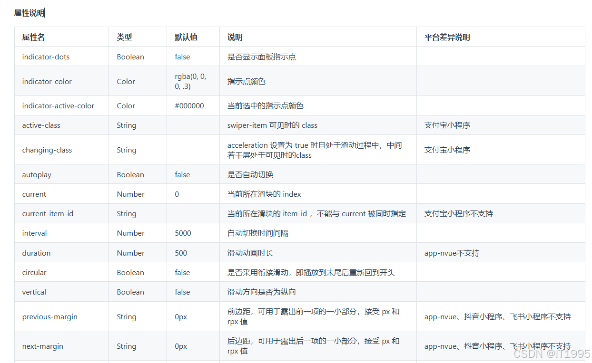Select the autoplay property name
The image size is (592, 363).
[37, 174]
